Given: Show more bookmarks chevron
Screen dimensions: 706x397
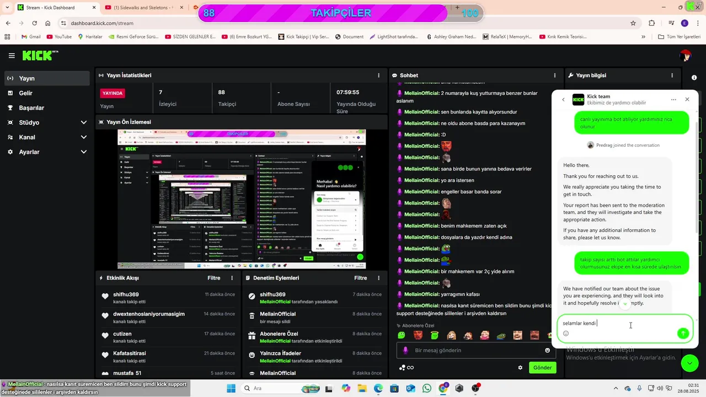Looking at the screenshot, I should 643,37.
